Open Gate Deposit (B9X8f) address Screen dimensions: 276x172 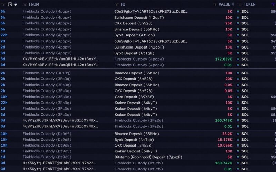tap(134, 97)
